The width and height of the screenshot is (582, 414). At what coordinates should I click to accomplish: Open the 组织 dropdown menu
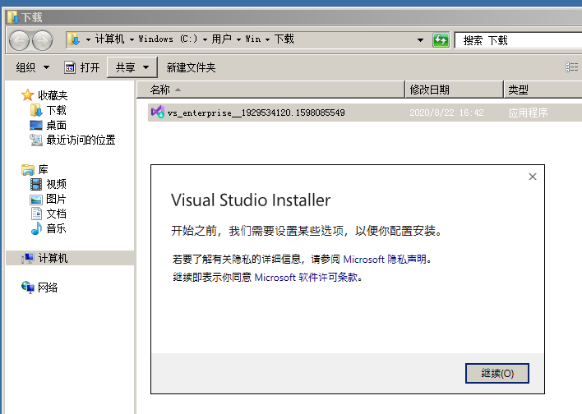33,67
